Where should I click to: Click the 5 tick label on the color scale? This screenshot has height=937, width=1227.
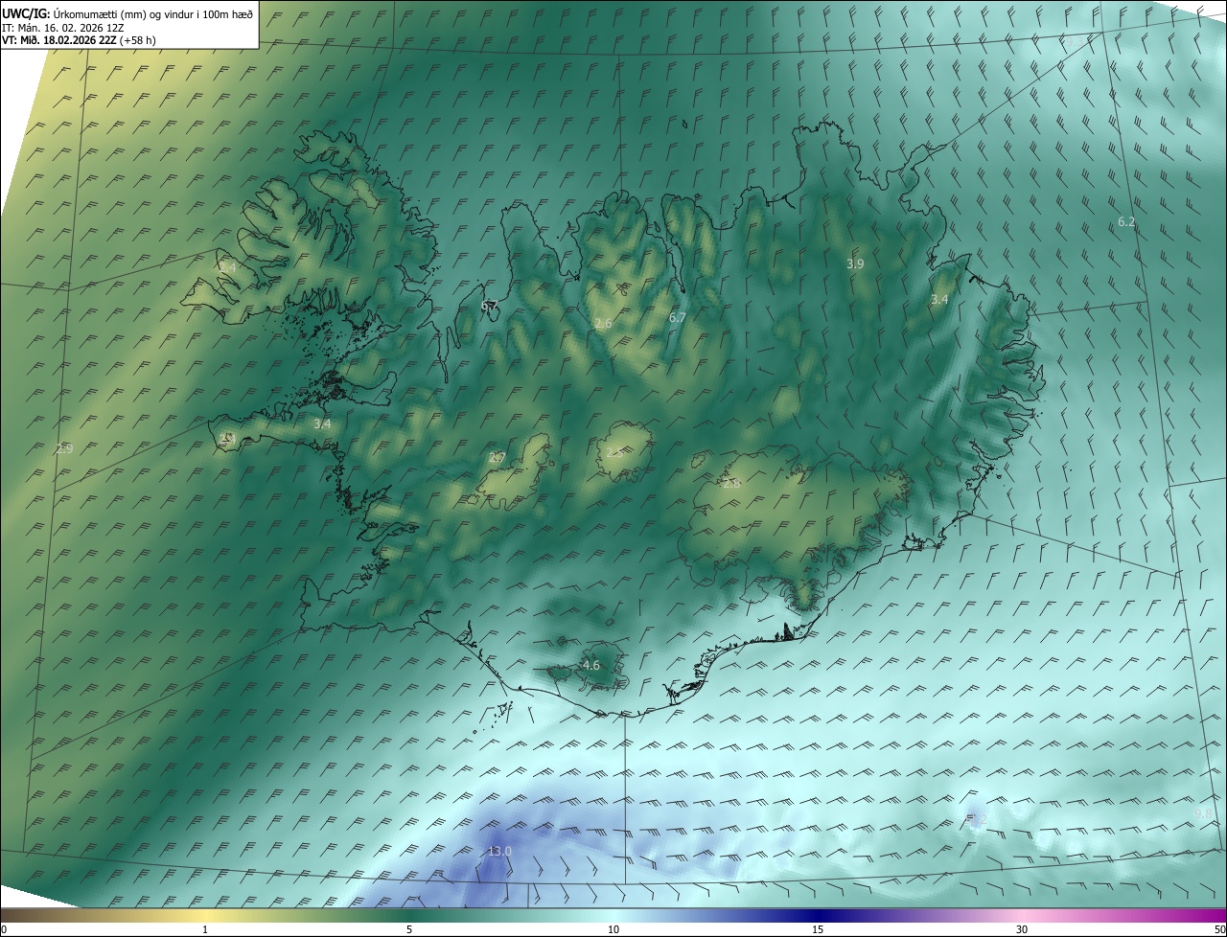pyautogui.click(x=409, y=929)
